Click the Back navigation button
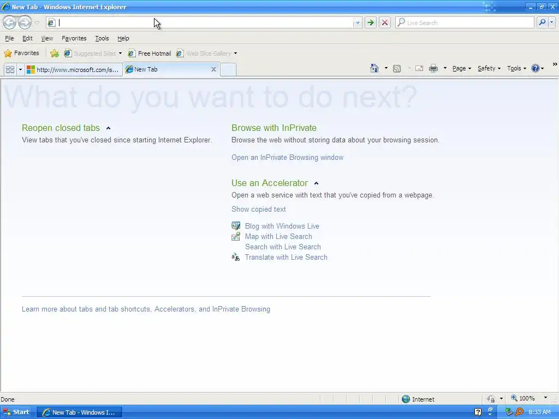 pyautogui.click(x=10, y=23)
